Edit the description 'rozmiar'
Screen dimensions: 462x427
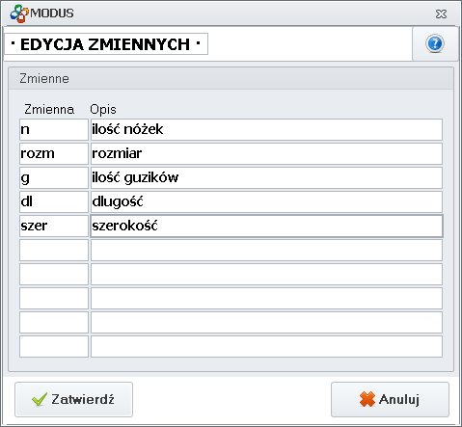[x=266, y=153]
